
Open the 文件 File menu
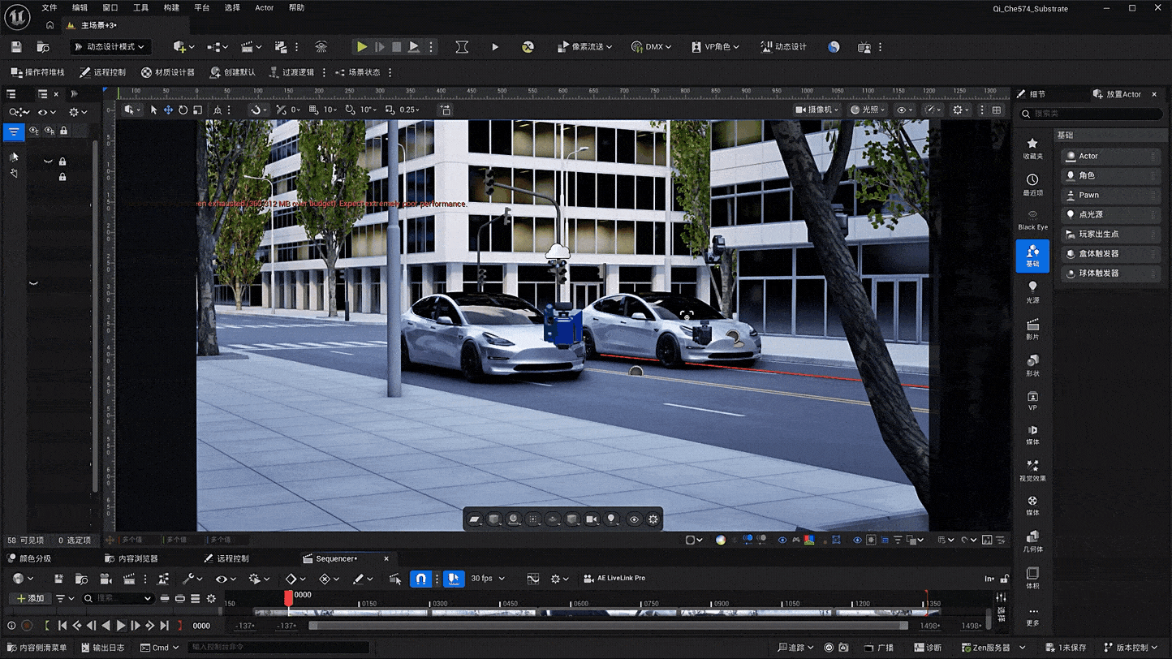click(50, 8)
